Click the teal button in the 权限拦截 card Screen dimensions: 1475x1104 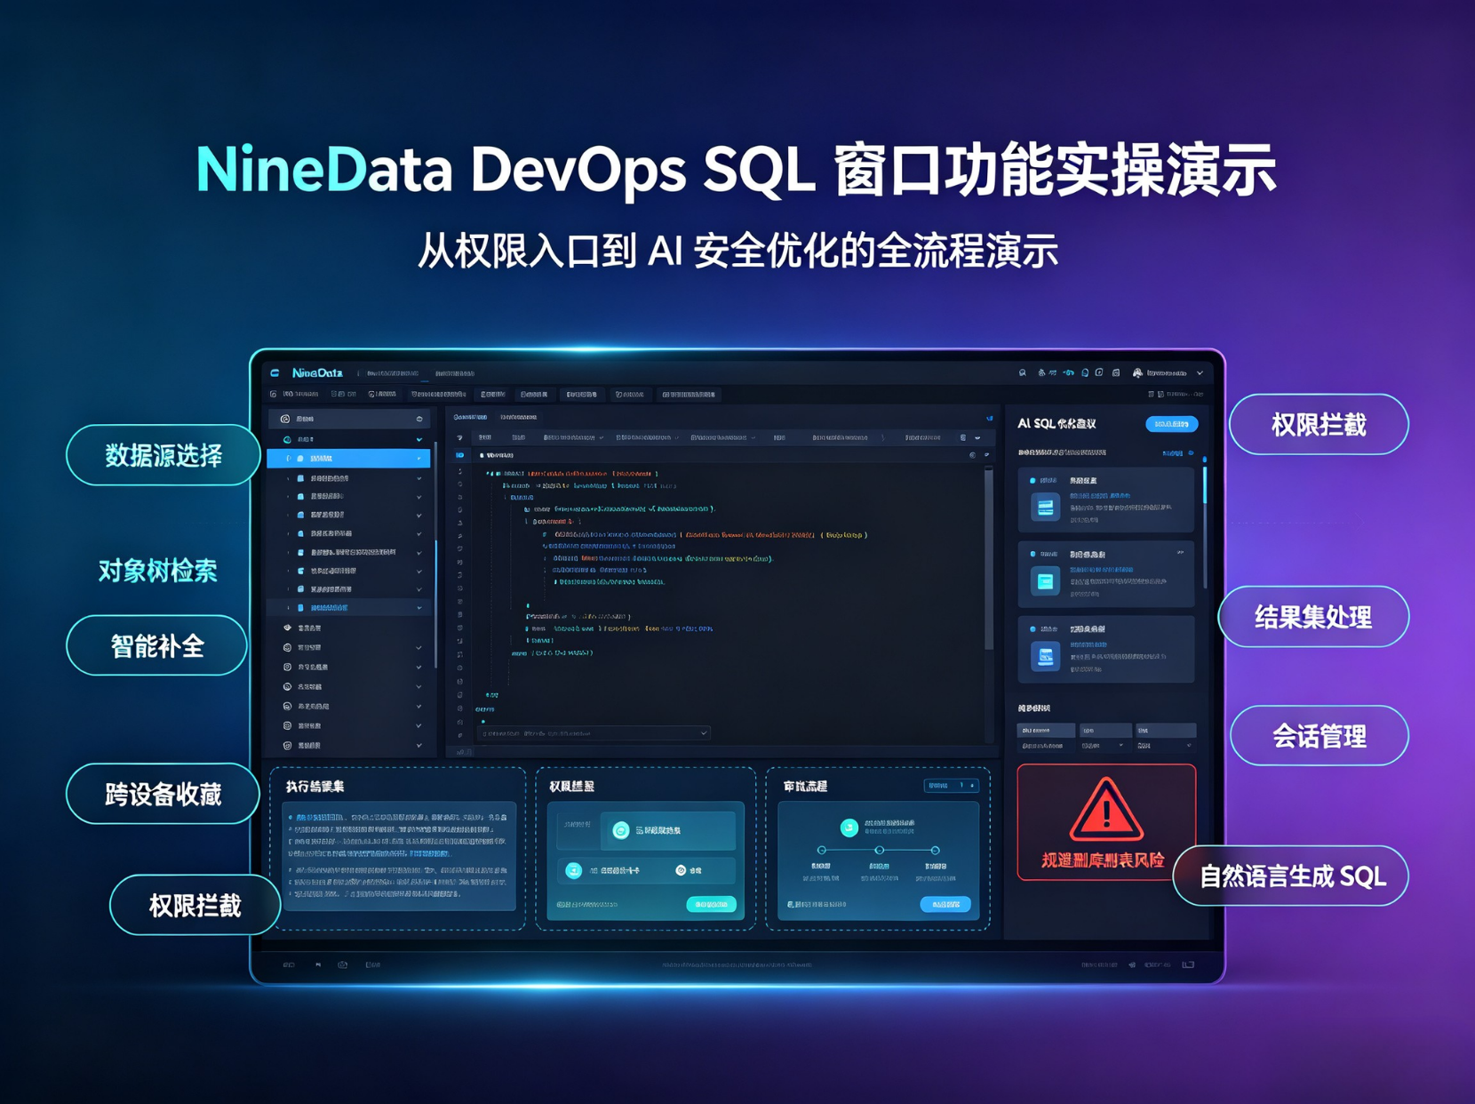pos(711,904)
